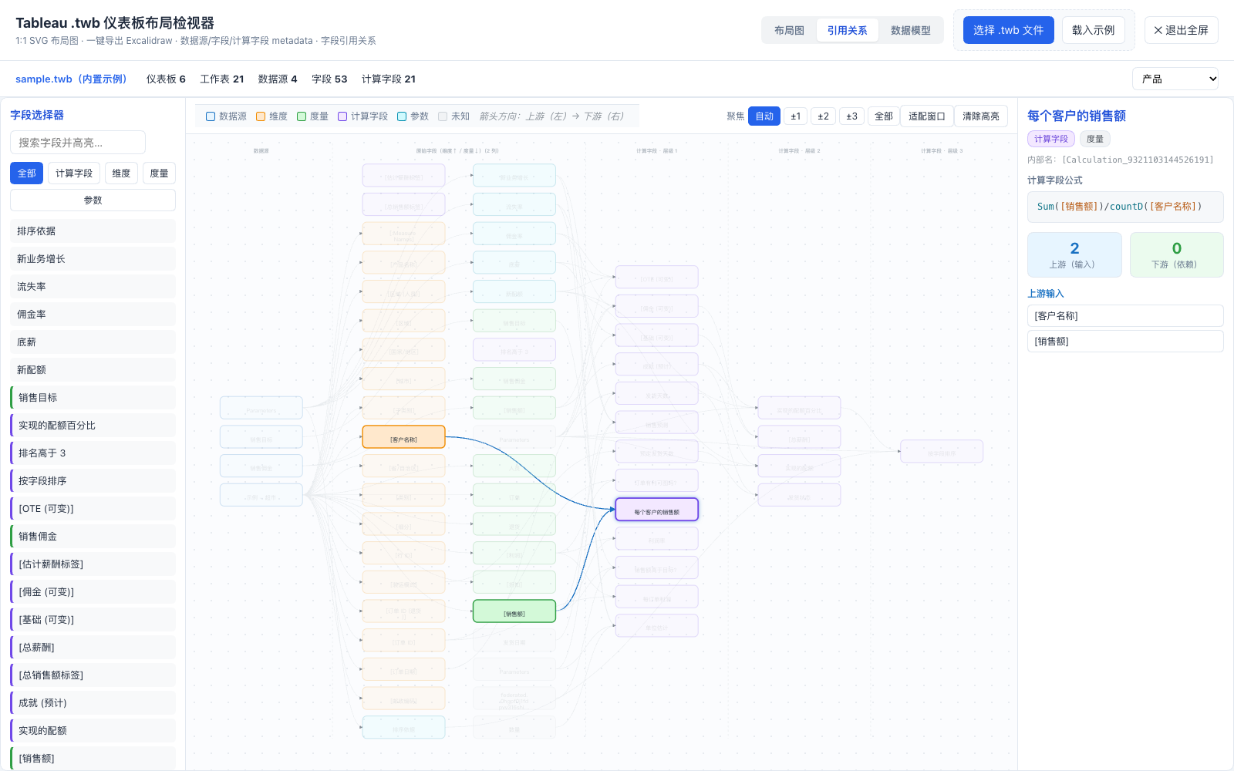Toggle the 未知 legend checkbox
This screenshot has height=771, width=1234.
coord(443,116)
